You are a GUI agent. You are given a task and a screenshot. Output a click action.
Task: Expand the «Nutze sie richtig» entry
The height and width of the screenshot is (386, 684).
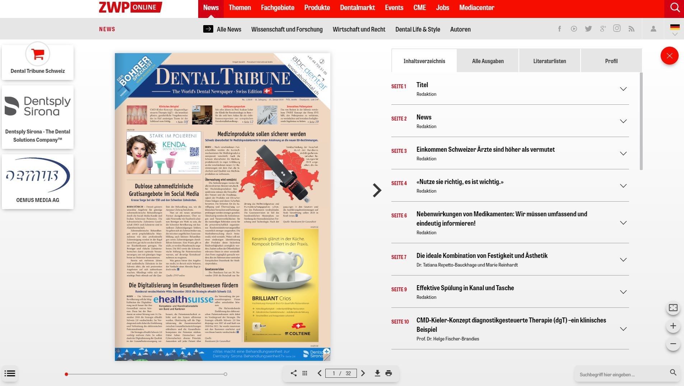tap(623, 186)
